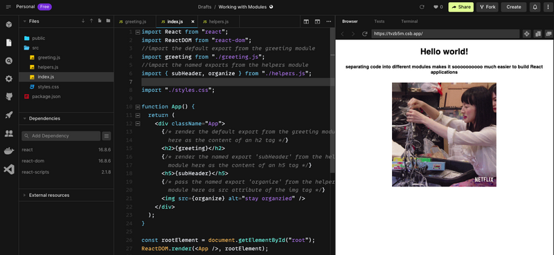Click the Free plan badge
Viewport: 554px width, 255px height.
pos(44,7)
